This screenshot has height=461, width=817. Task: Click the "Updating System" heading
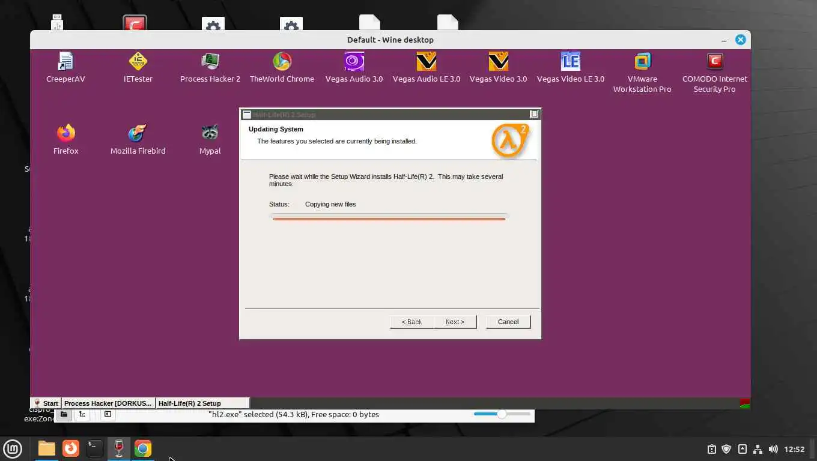[276, 129]
